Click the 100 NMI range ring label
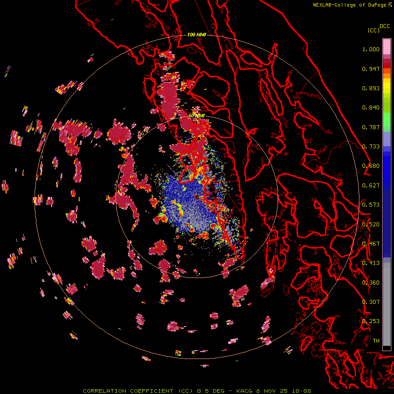This screenshot has width=394, height=394. click(197, 35)
